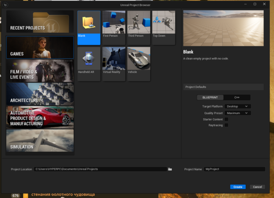Choose the First Person template

(114, 27)
